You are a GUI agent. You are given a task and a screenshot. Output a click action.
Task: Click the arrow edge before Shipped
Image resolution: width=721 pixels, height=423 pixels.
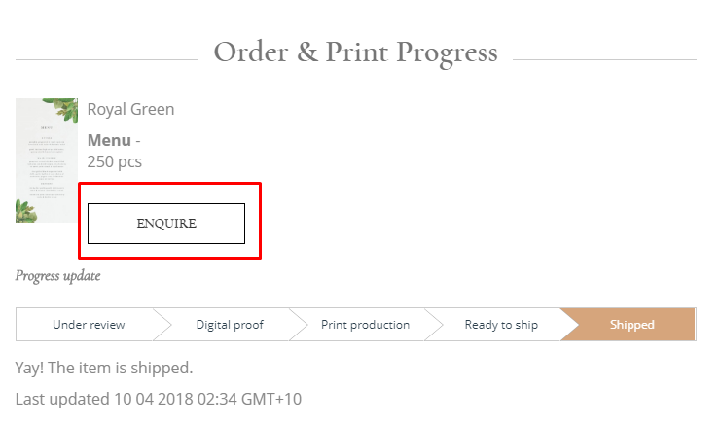coord(569,325)
